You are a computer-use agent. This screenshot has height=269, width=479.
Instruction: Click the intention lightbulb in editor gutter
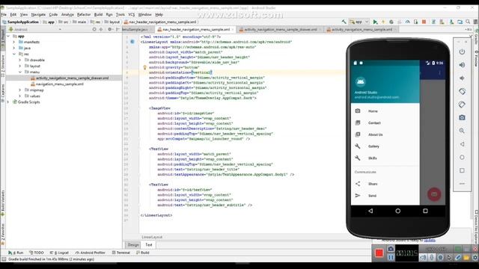click(x=144, y=67)
